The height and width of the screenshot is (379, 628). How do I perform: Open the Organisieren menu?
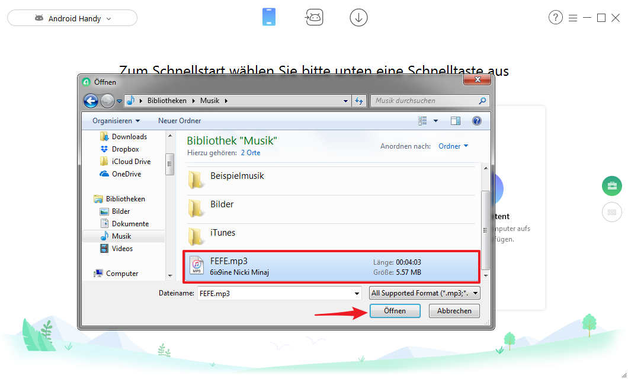[x=116, y=121]
